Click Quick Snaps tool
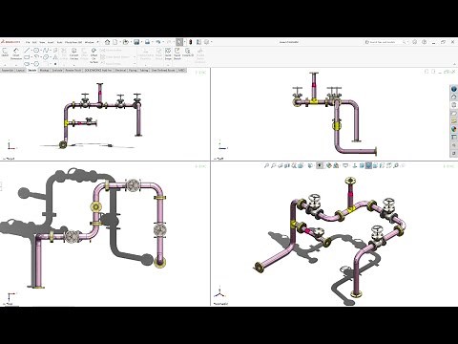This screenshot has height=344, width=458. pos(168,54)
